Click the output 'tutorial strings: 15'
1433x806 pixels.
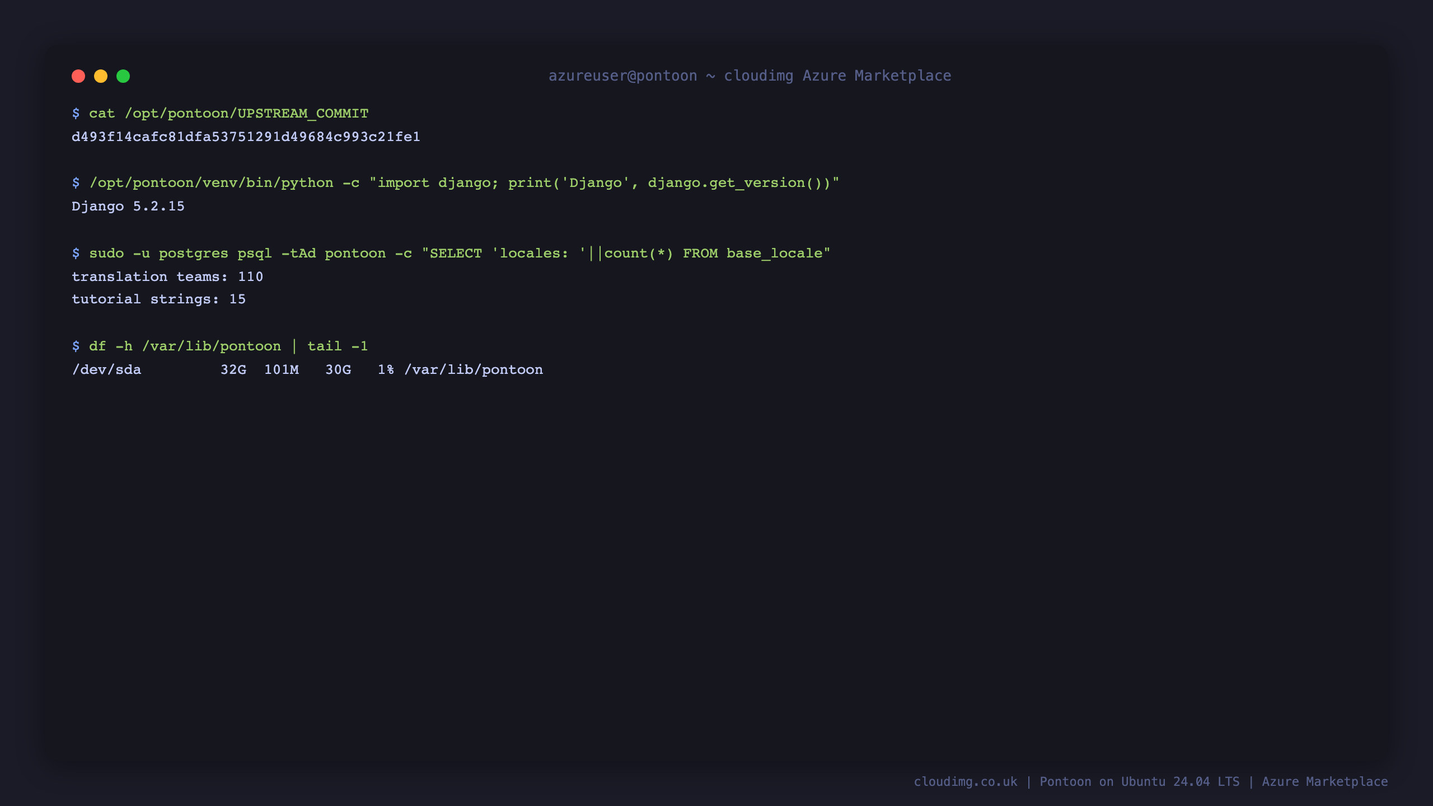click(158, 299)
